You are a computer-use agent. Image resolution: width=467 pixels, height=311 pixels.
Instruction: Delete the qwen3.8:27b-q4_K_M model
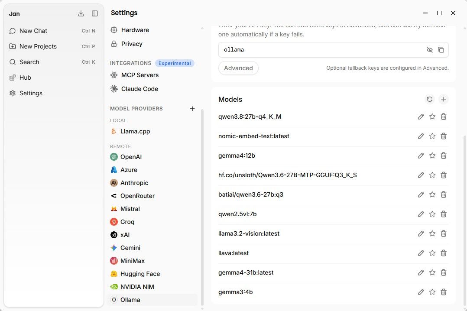444,117
